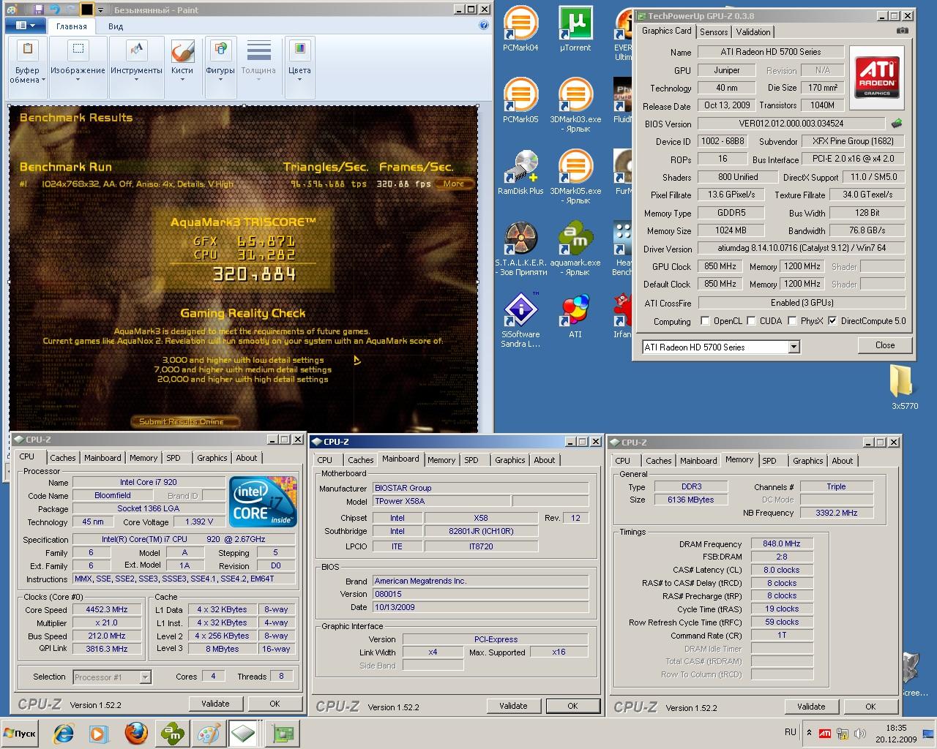This screenshot has height=749, width=937.
Task: Open the Пуск start button
Action: pyautogui.click(x=20, y=734)
